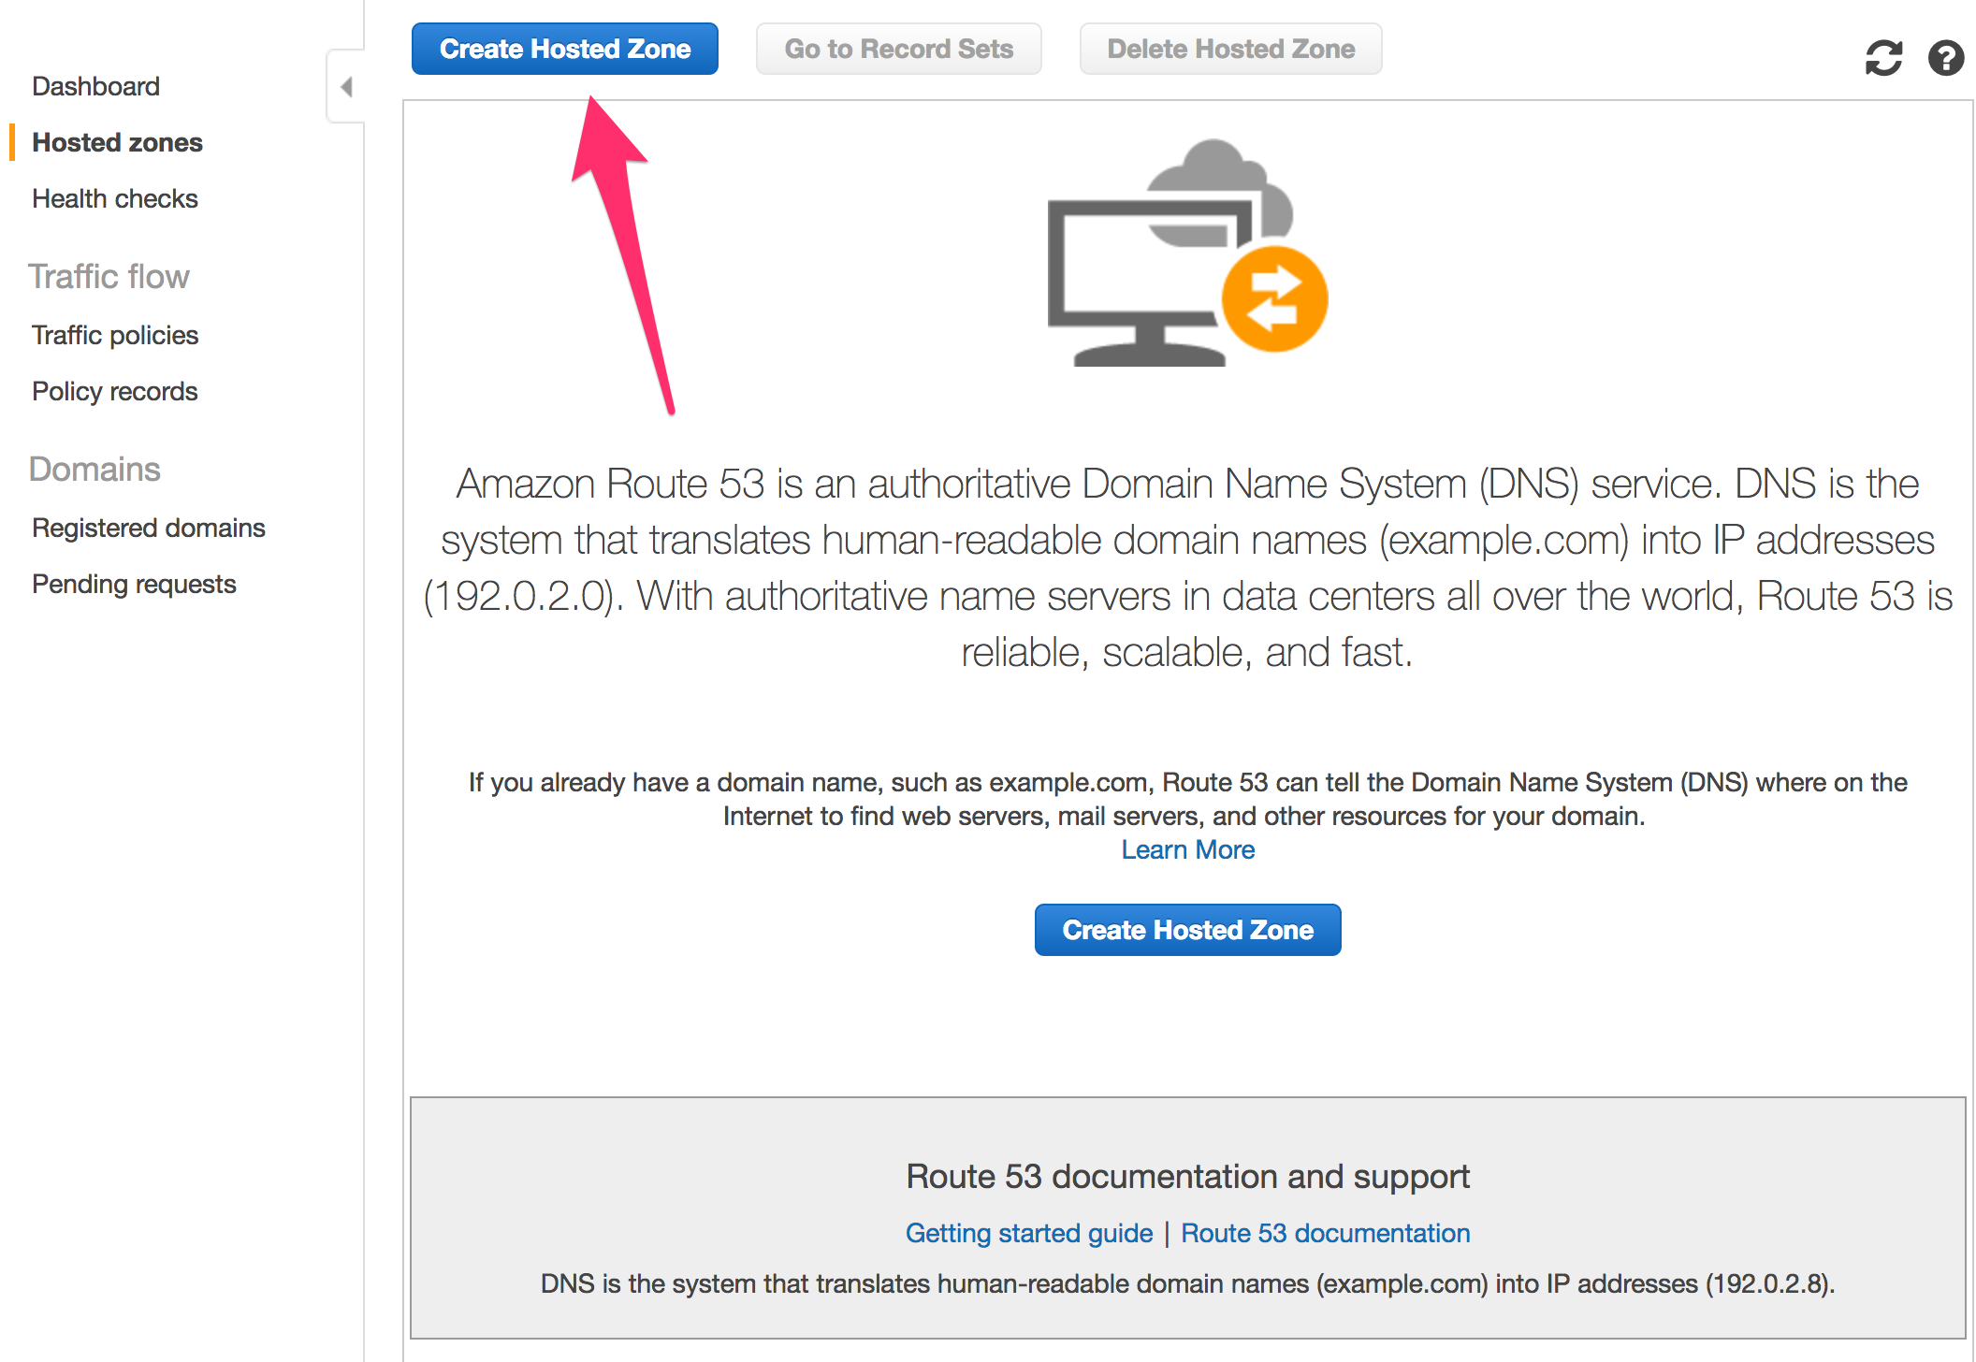
Task: Click the Delete Hosted Zone button
Action: point(1230,49)
